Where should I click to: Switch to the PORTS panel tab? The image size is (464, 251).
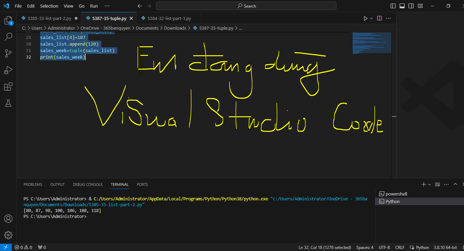(142, 184)
